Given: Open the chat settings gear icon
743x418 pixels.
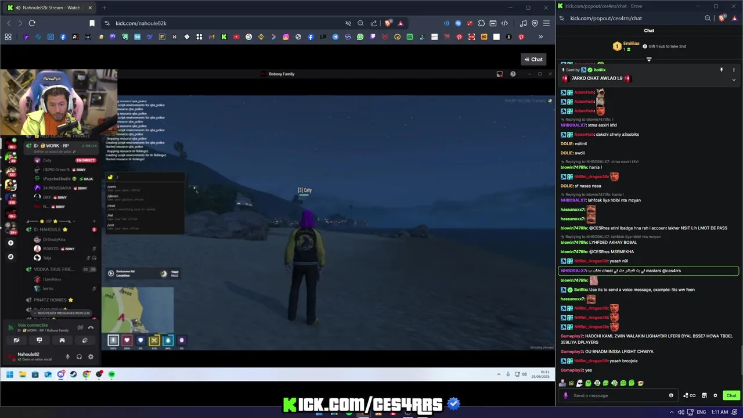Looking at the screenshot, I should [x=716, y=395].
